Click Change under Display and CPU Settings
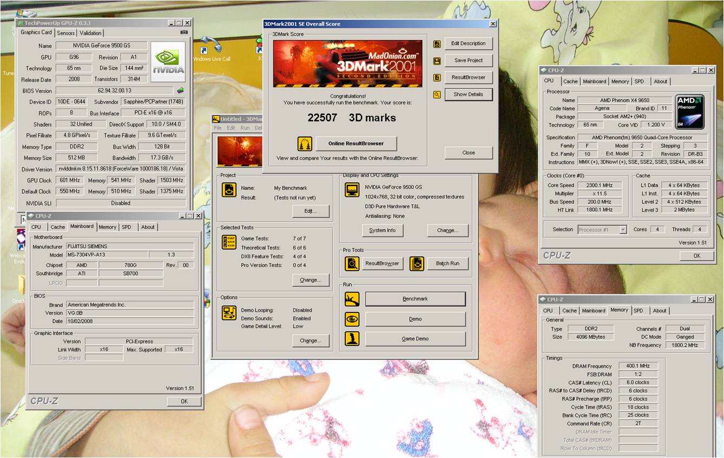The image size is (724, 458). coord(447,230)
